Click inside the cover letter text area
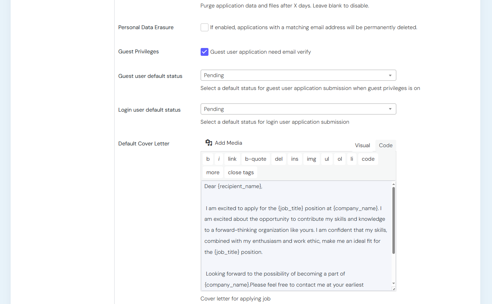The image size is (492, 304). (295, 263)
